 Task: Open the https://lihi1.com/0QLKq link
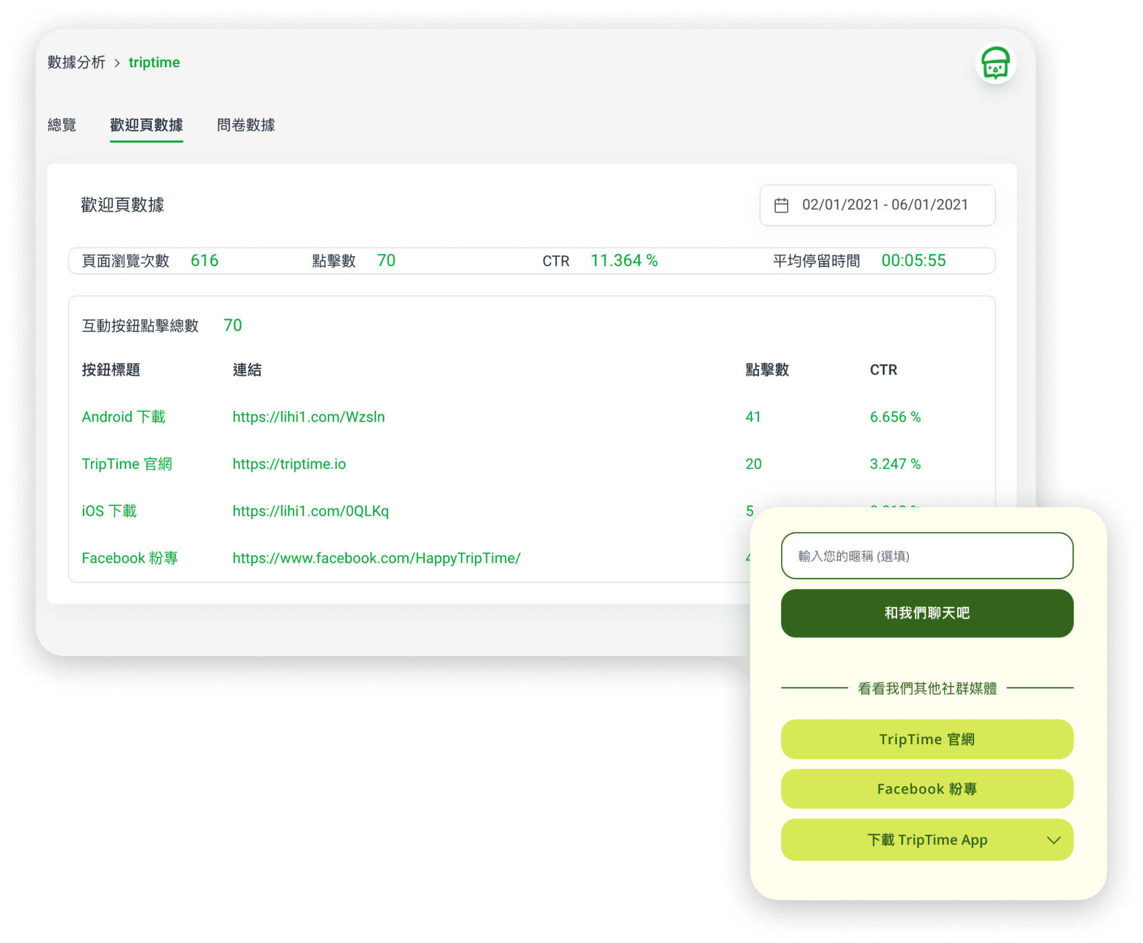310,511
